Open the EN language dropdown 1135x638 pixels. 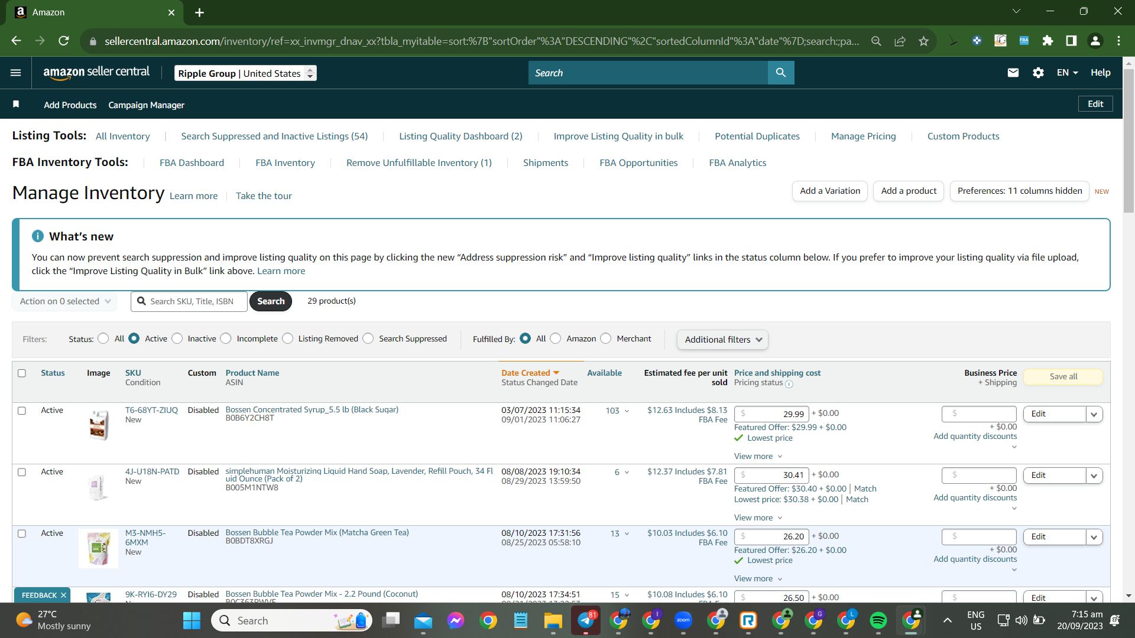point(1068,73)
